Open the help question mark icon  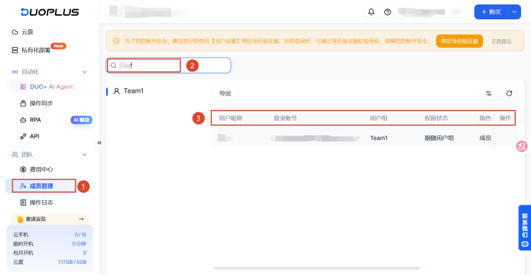[x=388, y=12]
